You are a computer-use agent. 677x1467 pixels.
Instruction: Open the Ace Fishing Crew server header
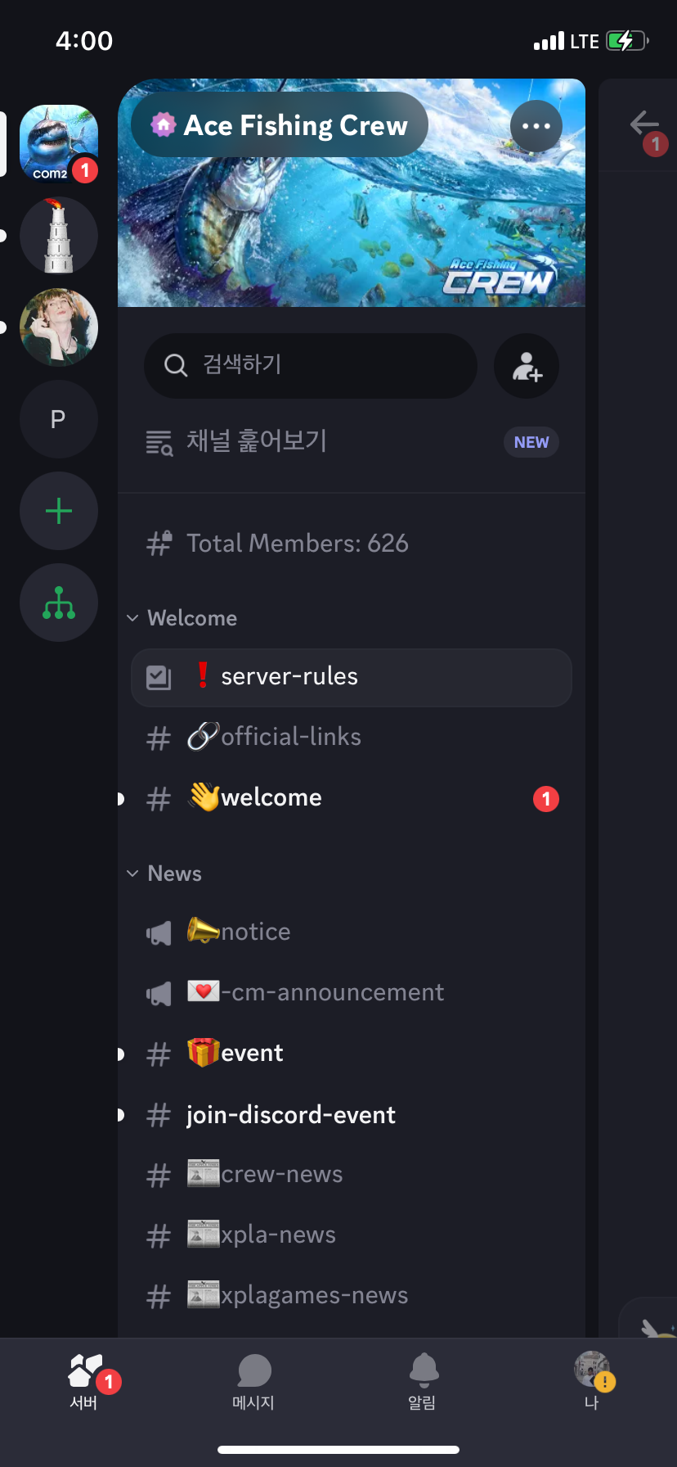[x=280, y=125]
